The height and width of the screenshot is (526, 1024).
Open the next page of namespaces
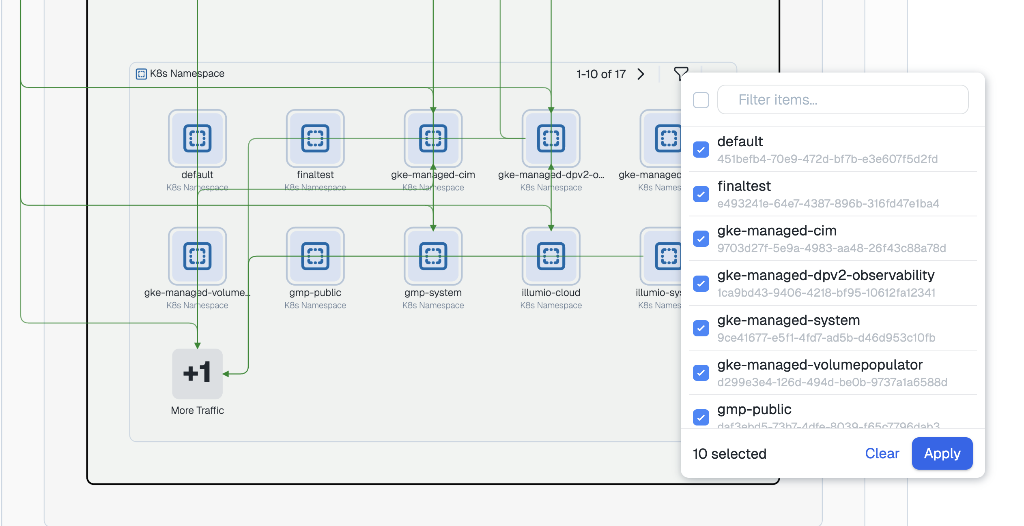click(x=641, y=74)
